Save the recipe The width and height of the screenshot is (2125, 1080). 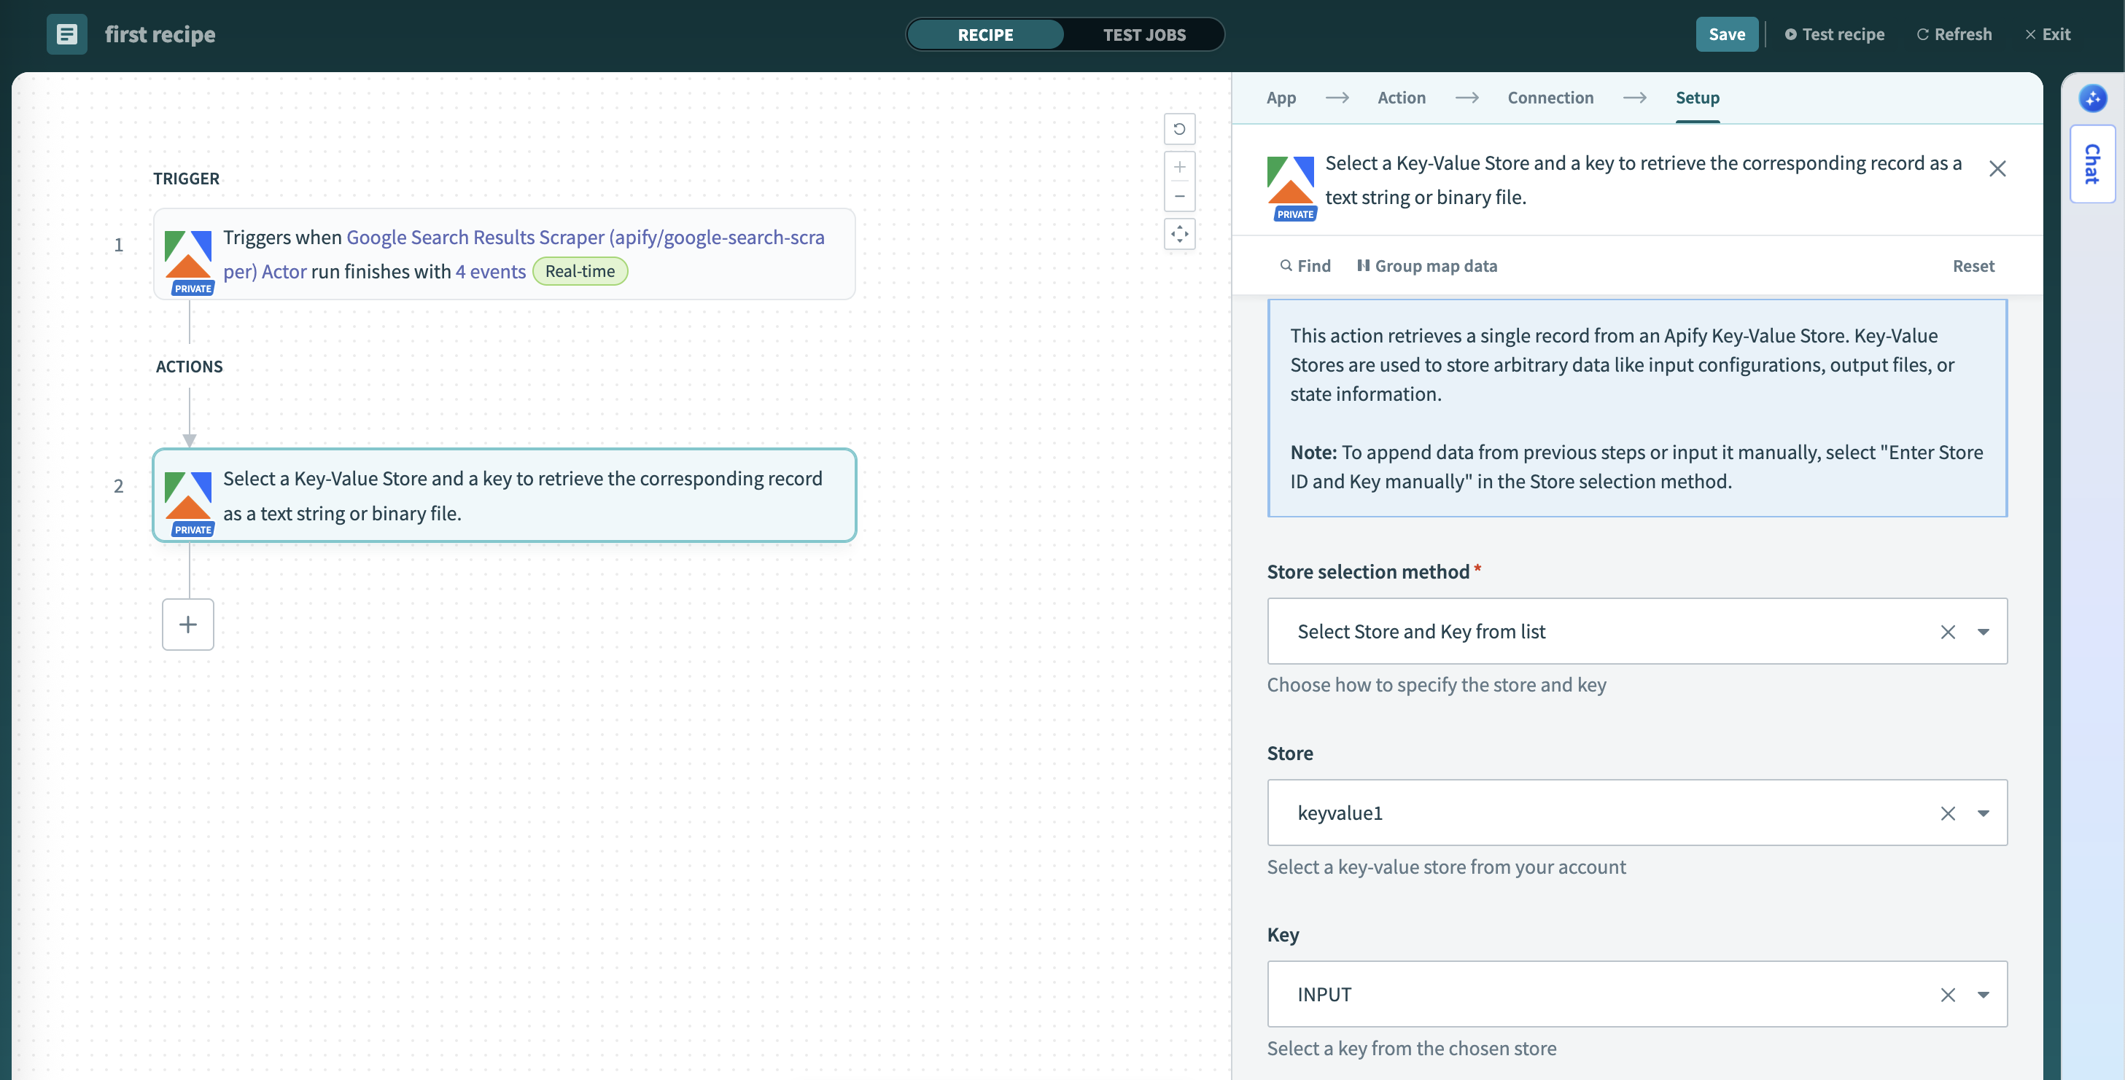(1725, 34)
